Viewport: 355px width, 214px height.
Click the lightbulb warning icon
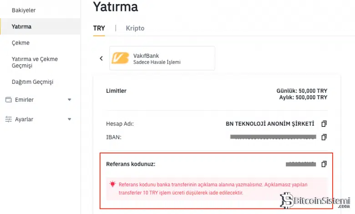(x=112, y=184)
